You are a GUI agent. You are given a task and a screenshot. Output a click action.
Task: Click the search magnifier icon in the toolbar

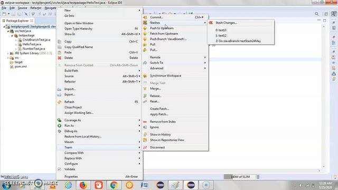pos(316,14)
